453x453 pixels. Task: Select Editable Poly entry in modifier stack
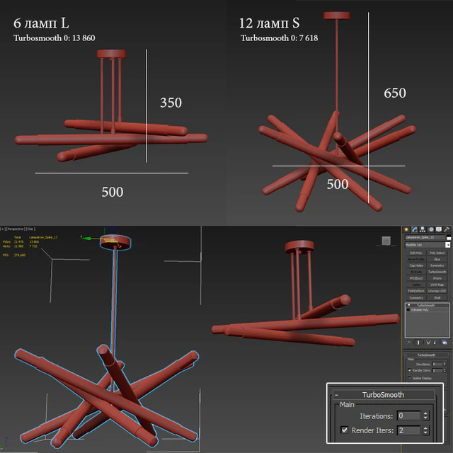coord(420,310)
